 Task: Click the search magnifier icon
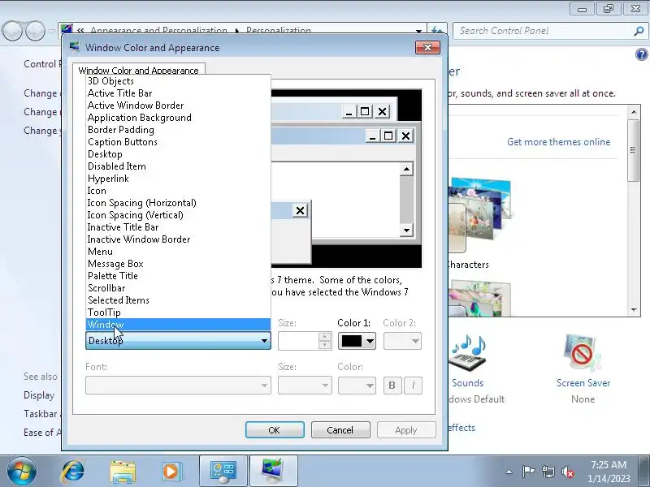639,31
